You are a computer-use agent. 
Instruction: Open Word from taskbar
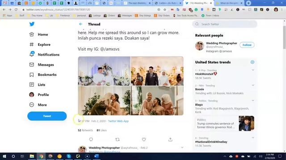pyautogui.click(x=97, y=156)
